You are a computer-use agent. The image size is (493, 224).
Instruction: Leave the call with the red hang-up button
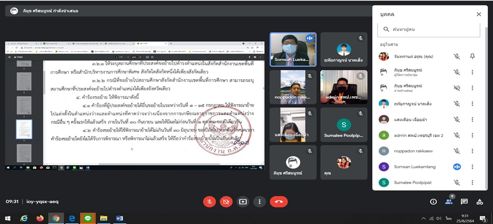(x=279, y=201)
